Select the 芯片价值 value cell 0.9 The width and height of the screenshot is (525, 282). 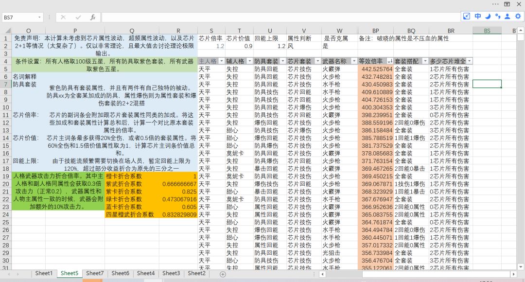[x=239, y=46]
